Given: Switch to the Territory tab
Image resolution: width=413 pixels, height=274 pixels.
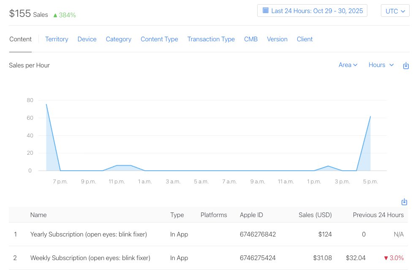Looking at the screenshot, I should 57,39.
